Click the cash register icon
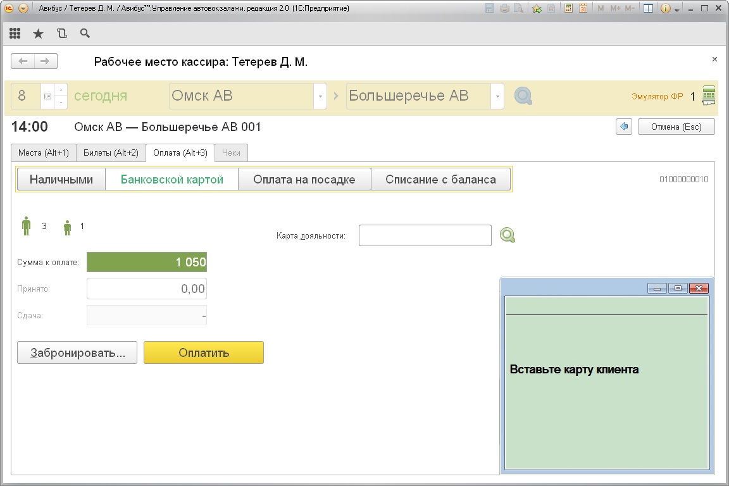This screenshot has height=486, width=729. (709, 96)
